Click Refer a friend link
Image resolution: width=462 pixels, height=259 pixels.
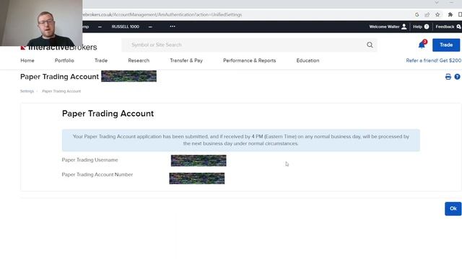(434, 60)
